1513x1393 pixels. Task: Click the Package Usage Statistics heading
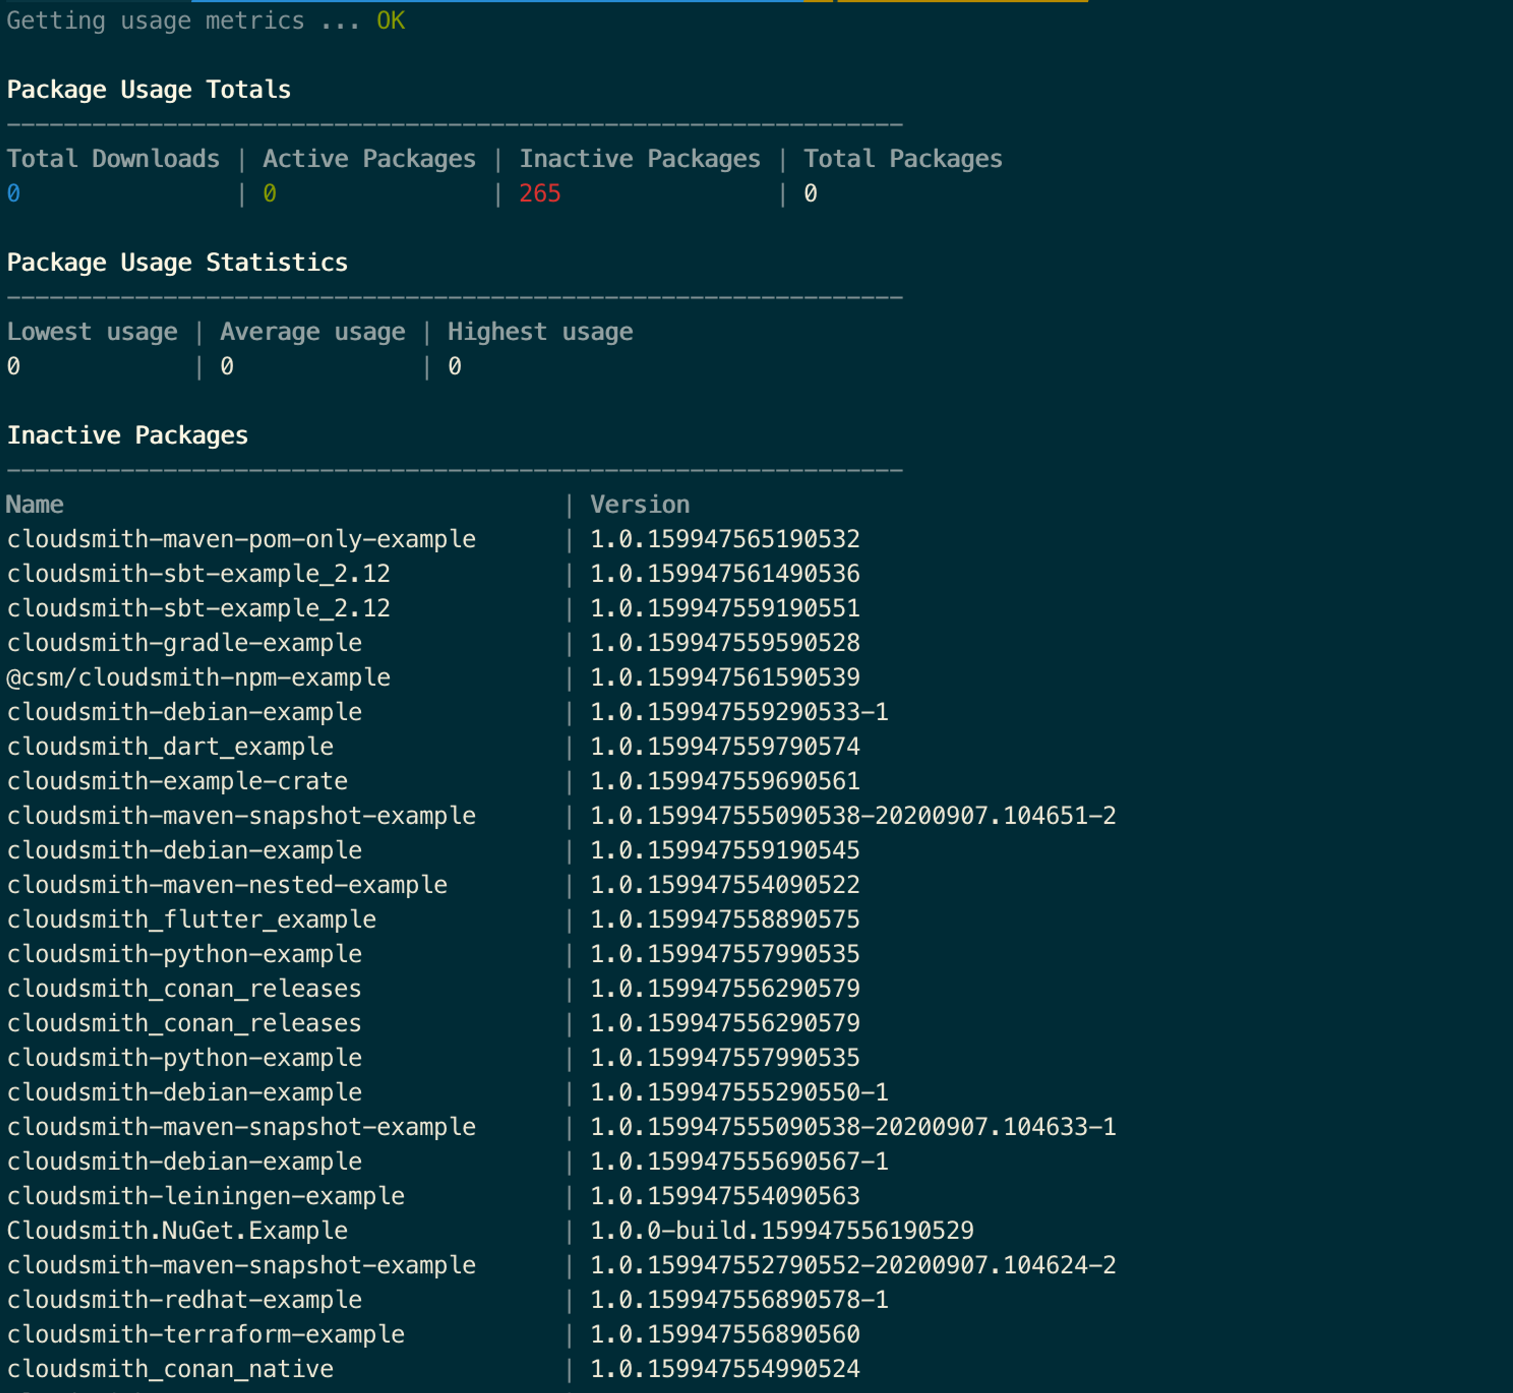(177, 262)
